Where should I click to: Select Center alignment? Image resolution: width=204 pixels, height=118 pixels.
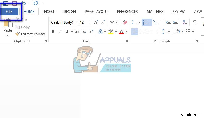pyautogui.click(x=141, y=32)
